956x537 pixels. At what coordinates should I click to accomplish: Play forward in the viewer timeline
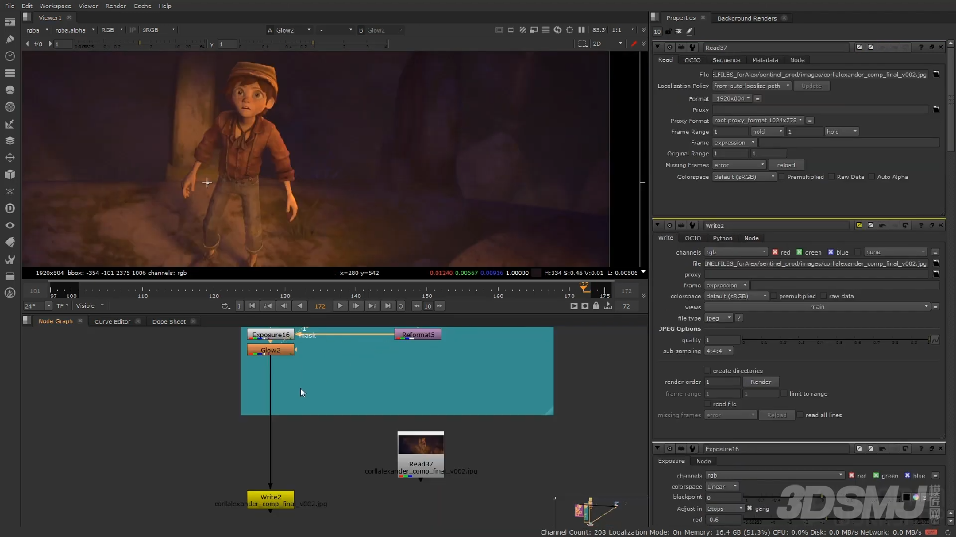click(x=340, y=306)
